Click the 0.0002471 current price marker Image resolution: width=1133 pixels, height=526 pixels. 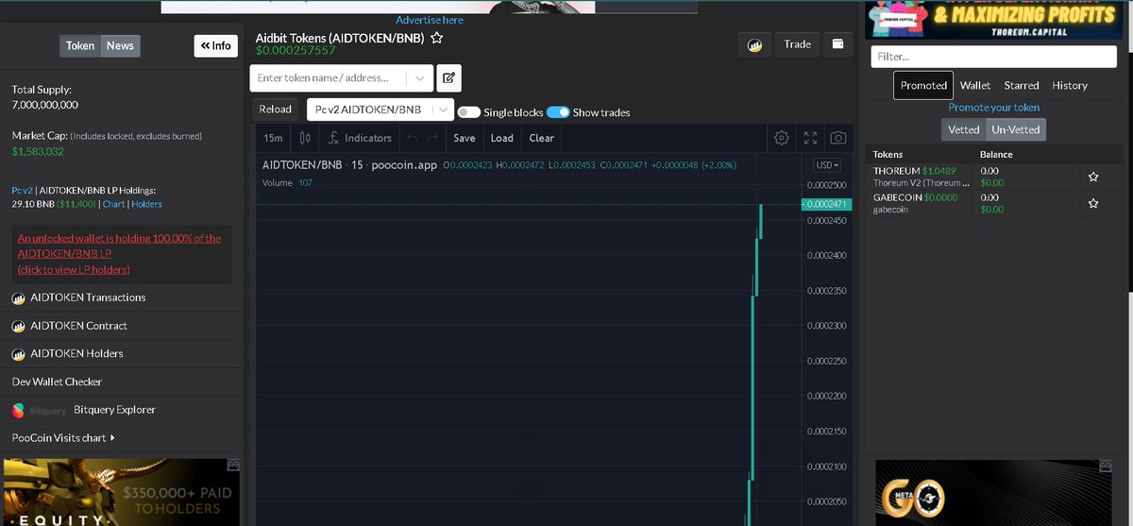point(827,204)
